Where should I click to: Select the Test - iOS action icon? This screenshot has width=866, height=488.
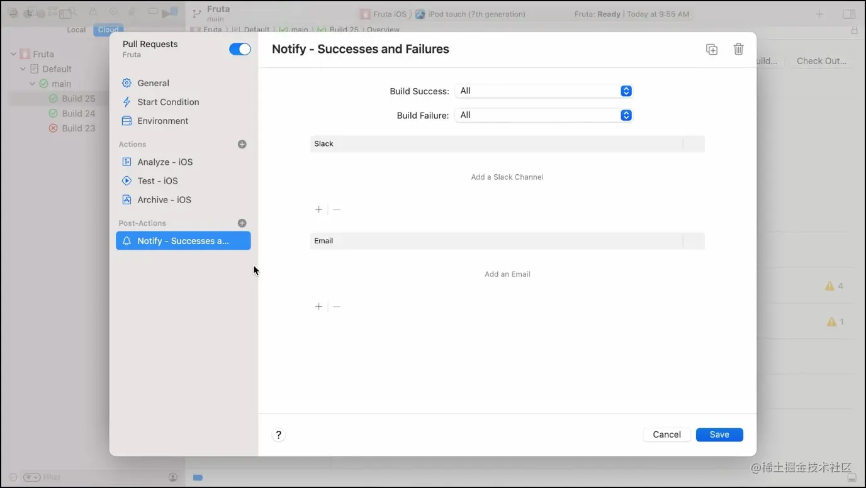click(x=127, y=180)
